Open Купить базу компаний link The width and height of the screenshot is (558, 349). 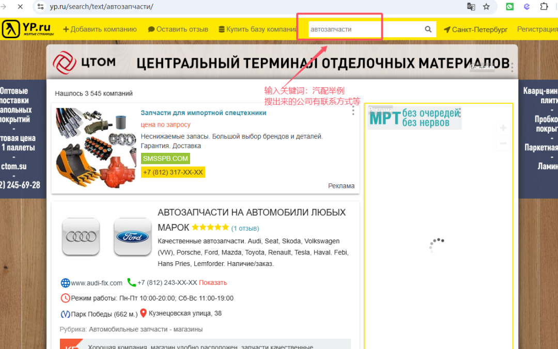click(258, 29)
